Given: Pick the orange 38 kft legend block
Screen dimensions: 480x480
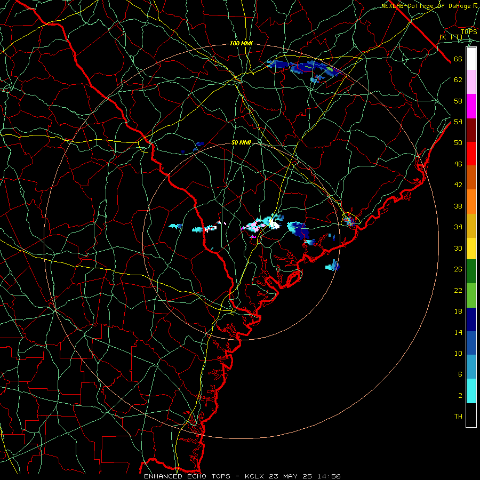Looking at the screenshot, I should click(471, 202).
